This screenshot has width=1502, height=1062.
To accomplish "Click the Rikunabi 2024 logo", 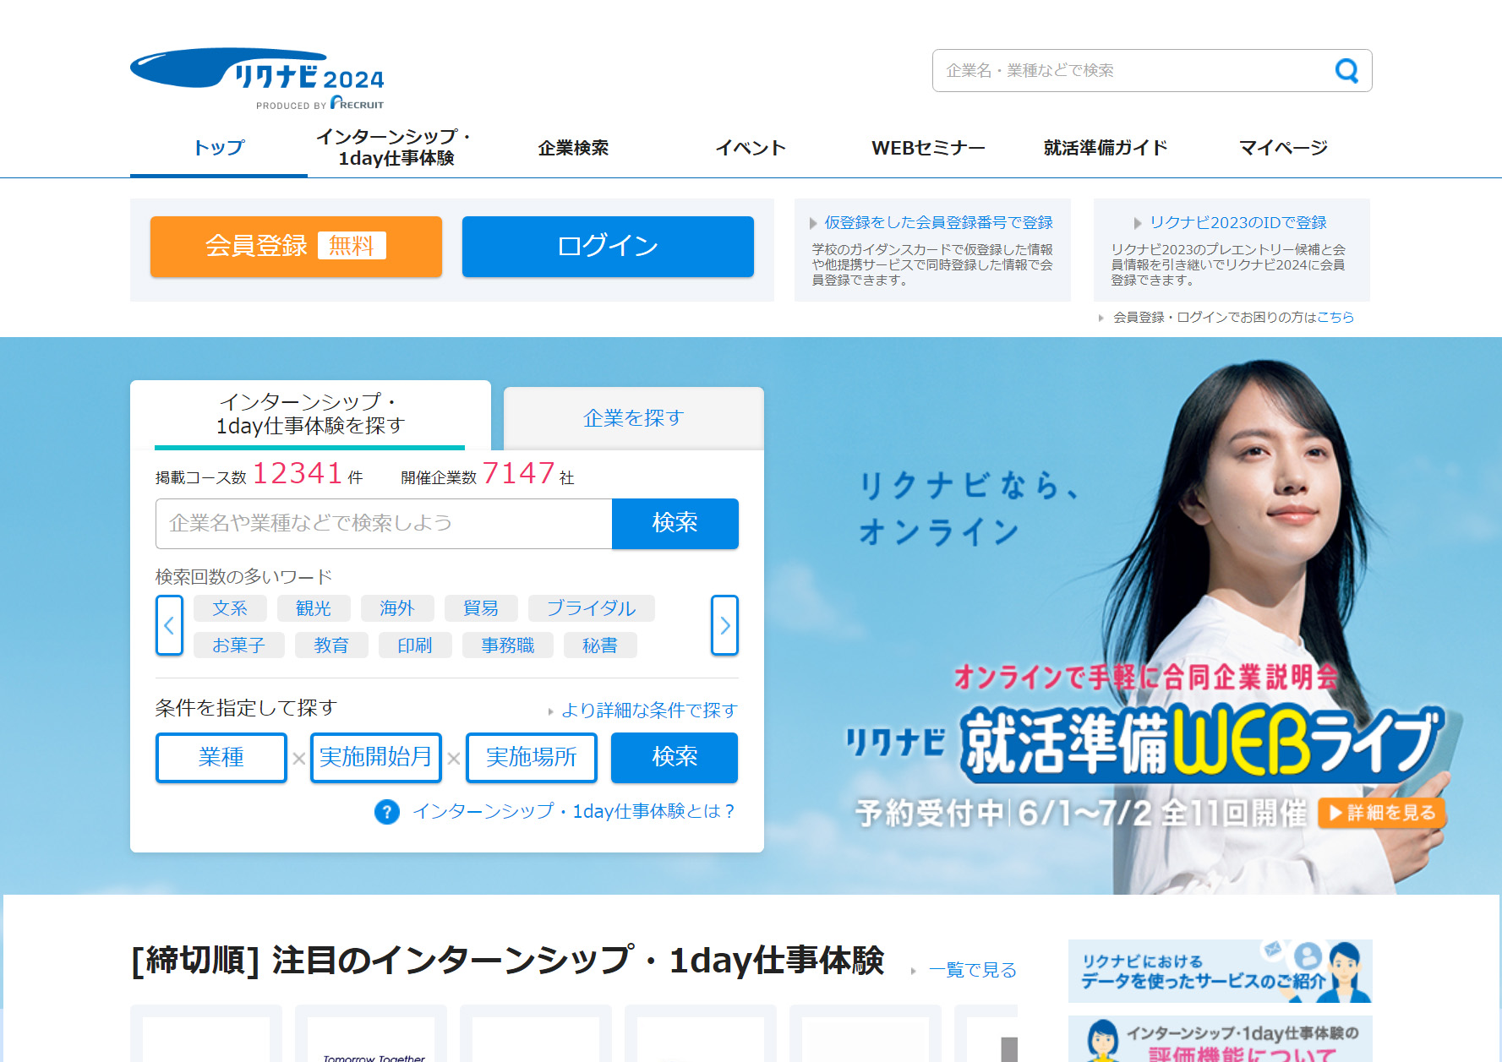I will click(x=257, y=79).
